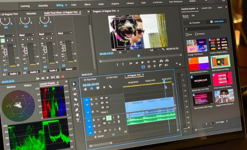Image resolution: width=247 pixels, height=150 pixels.
Task: Switch to Color workspace tab
Action: (74, 5)
